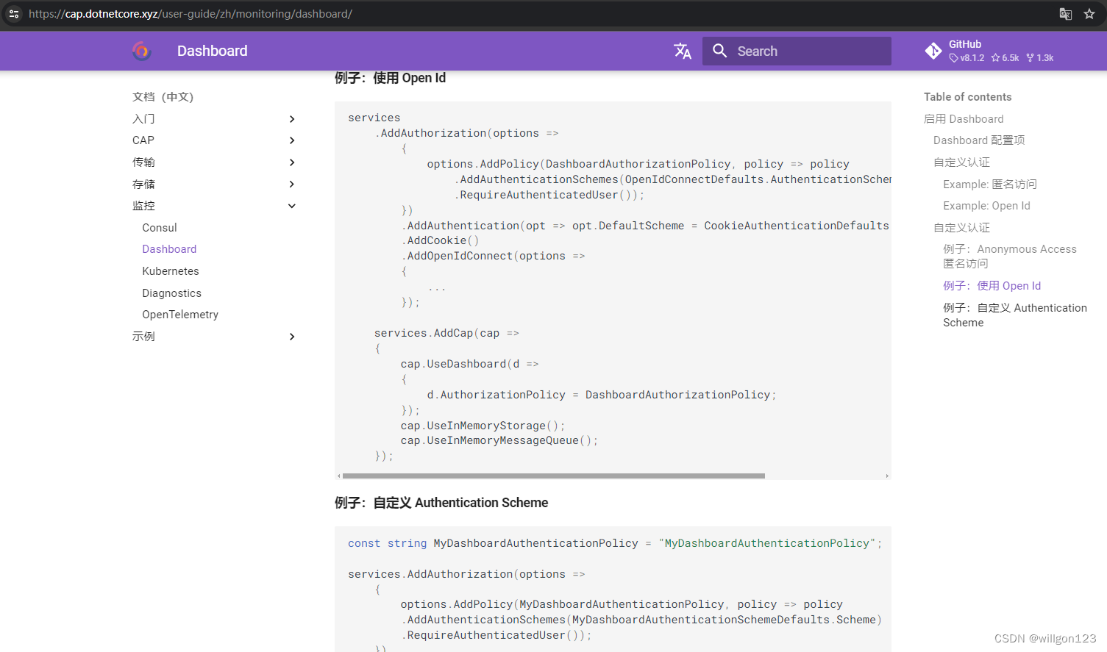Jump to 例子: 使用 Open Id entry
The height and width of the screenshot is (652, 1107).
click(992, 286)
